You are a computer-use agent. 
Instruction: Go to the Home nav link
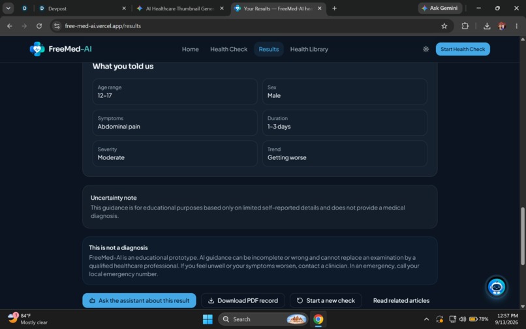190,49
